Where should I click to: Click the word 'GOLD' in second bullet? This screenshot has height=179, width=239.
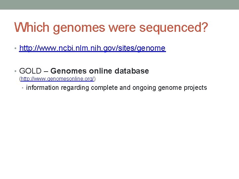click(x=31, y=71)
